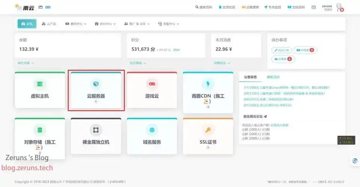Open the 裸金属独立机 icon card

click(96, 130)
